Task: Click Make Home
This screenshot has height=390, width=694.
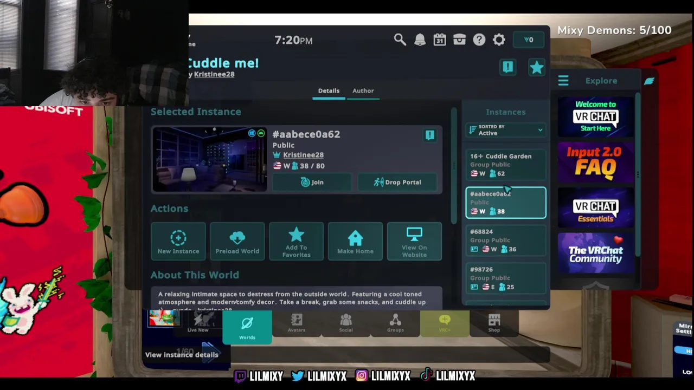Action: [355, 242]
